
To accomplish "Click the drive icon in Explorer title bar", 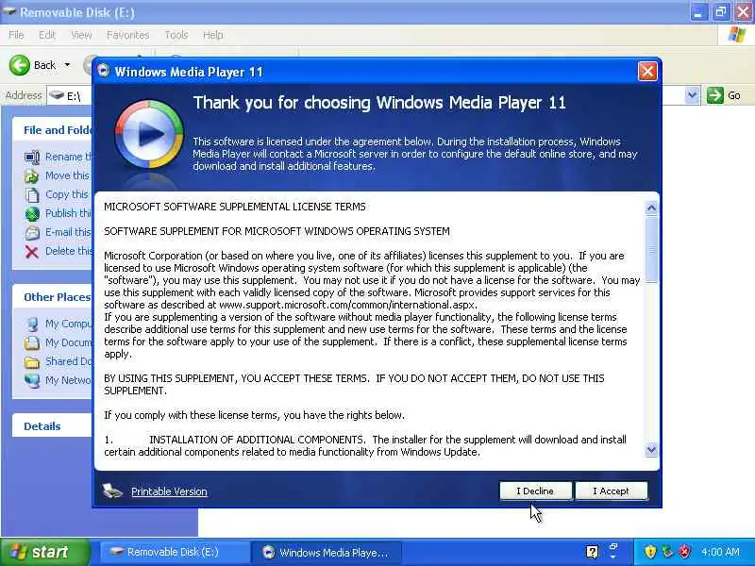I will (8, 11).
